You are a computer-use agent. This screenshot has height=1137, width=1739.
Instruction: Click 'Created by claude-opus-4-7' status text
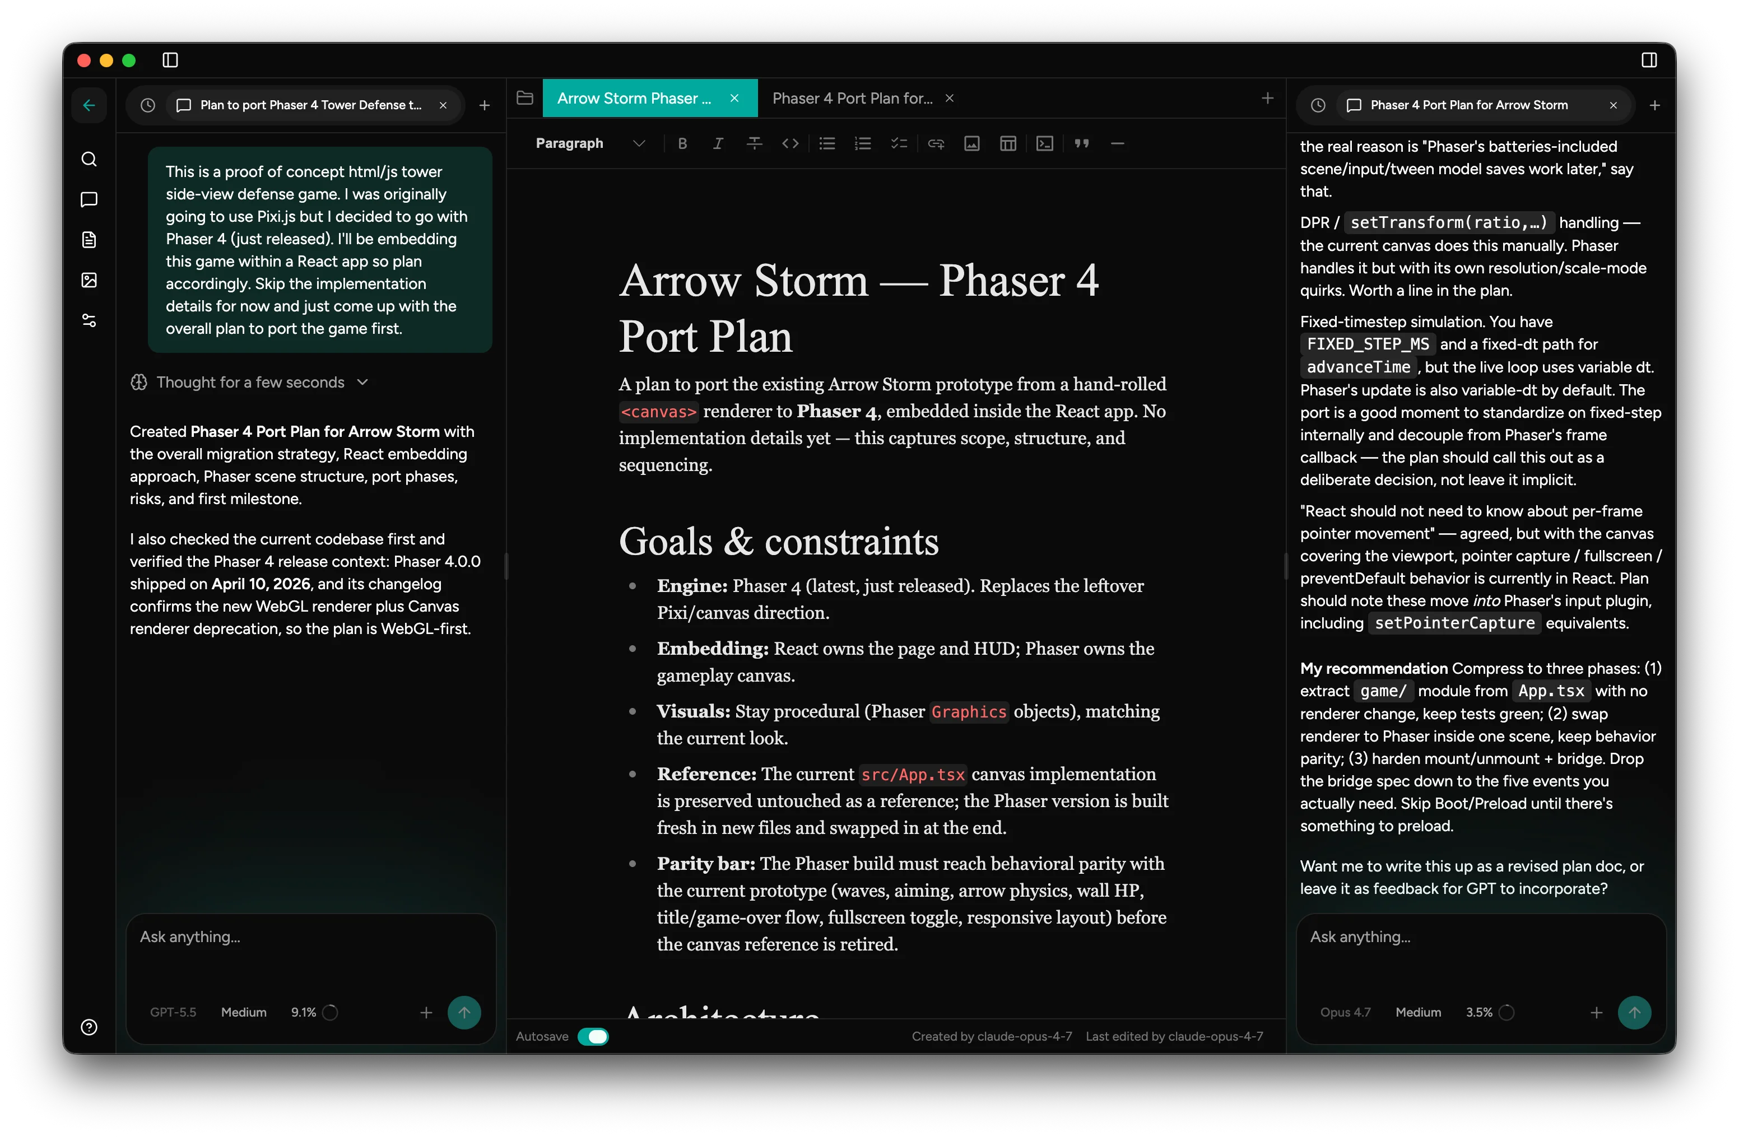[x=992, y=1036]
